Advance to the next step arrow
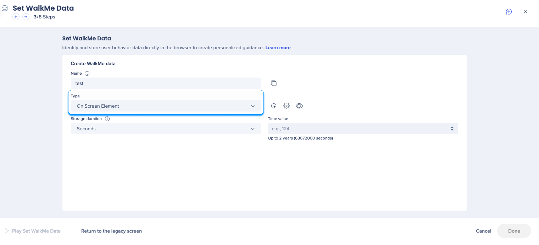The height and width of the screenshot is (245, 539). tap(26, 17)
